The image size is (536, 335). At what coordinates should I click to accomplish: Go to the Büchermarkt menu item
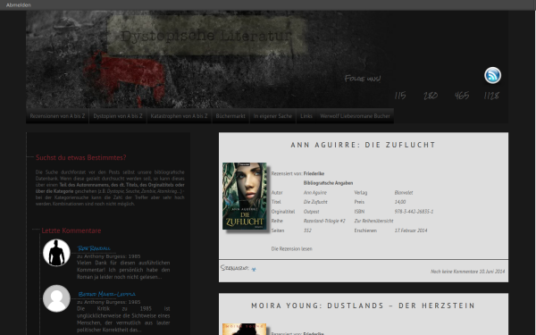[x=230, y=116]
